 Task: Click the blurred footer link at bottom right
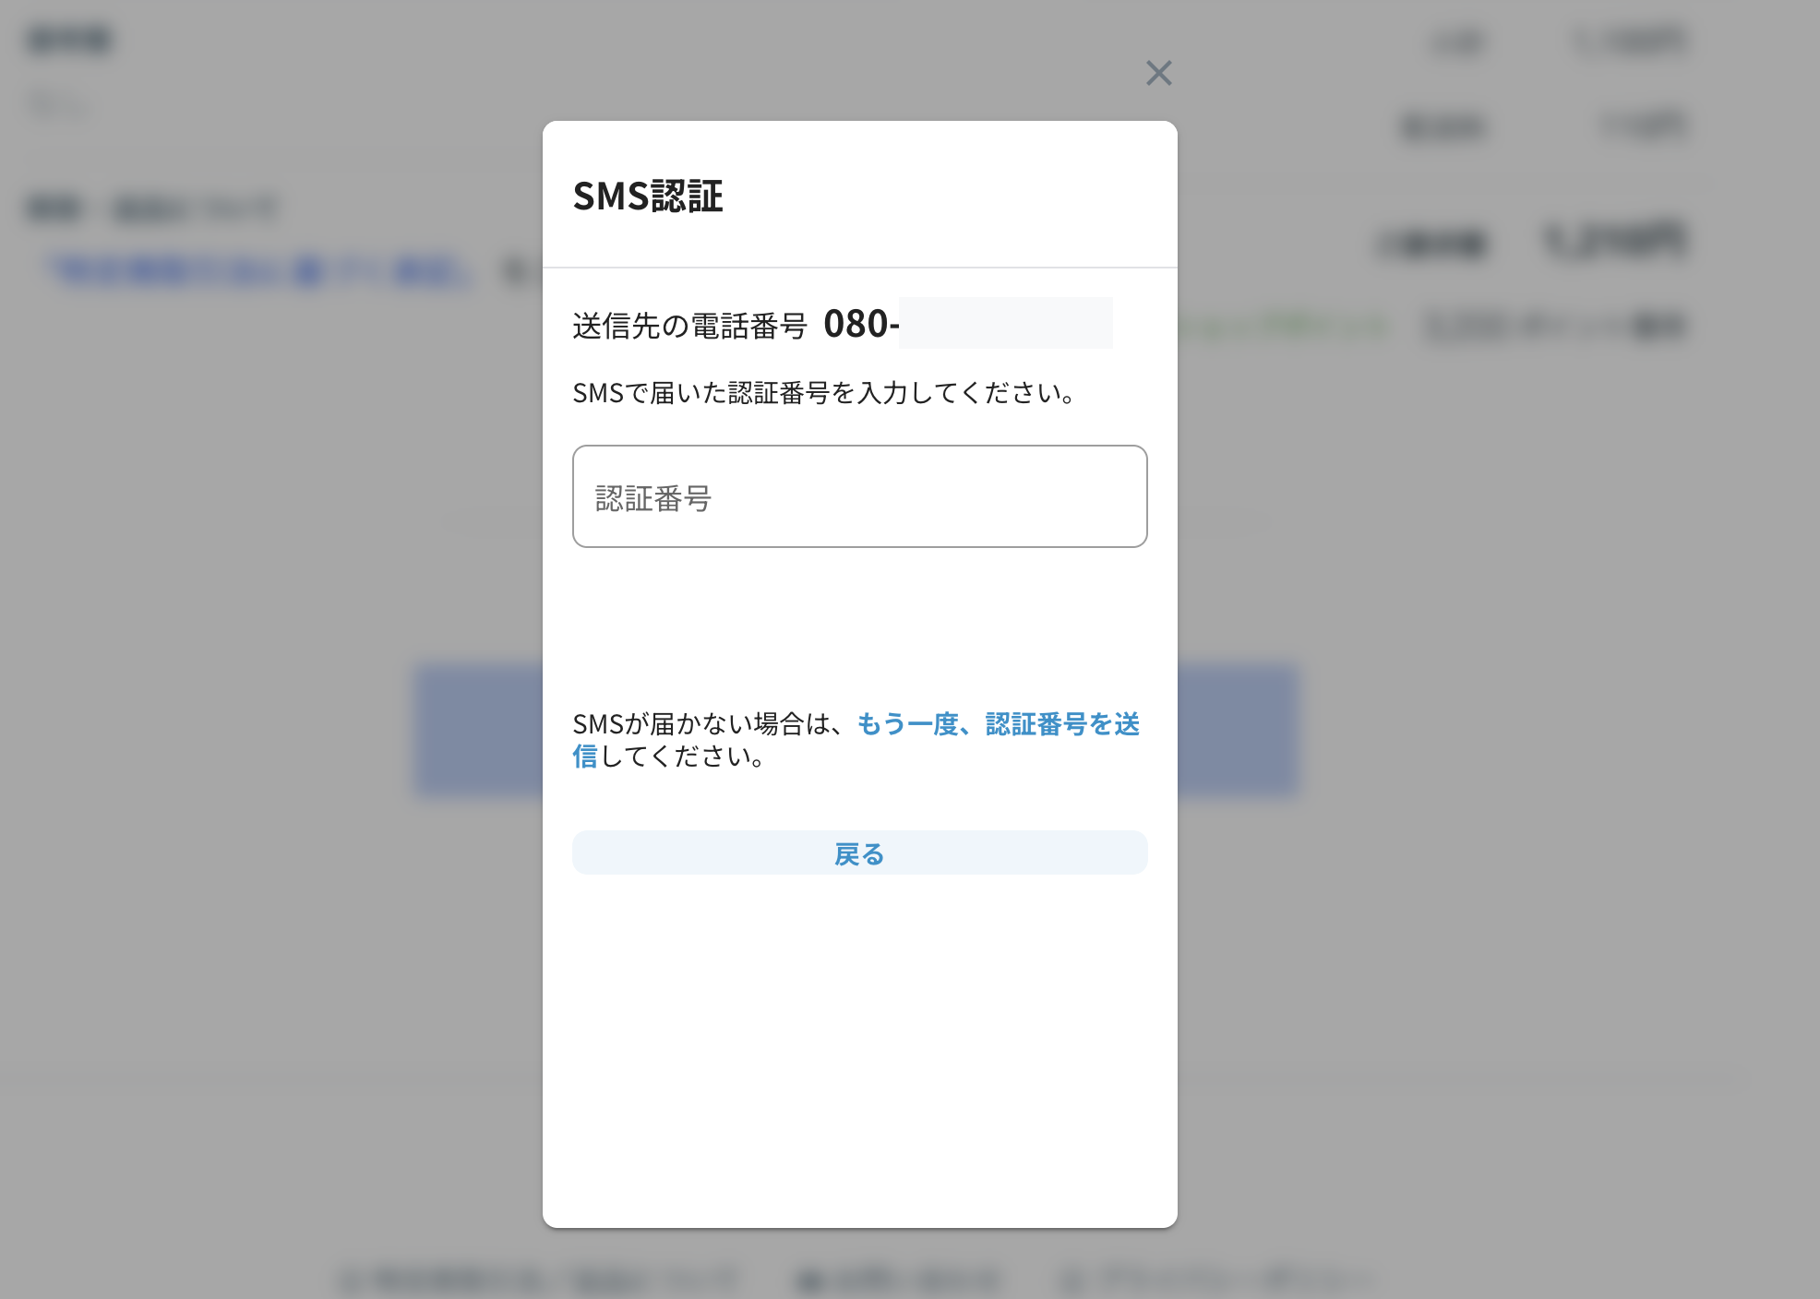click(x=1216, y=1279)
